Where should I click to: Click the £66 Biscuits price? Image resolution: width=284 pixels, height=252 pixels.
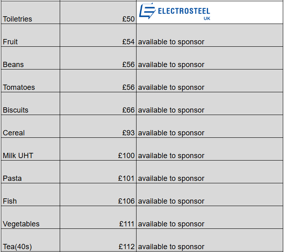tap(128, 110)
